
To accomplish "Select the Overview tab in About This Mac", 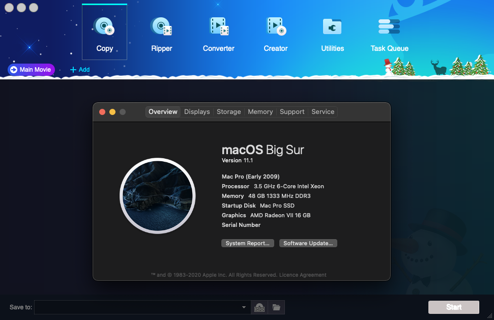I will click(163, 112).
